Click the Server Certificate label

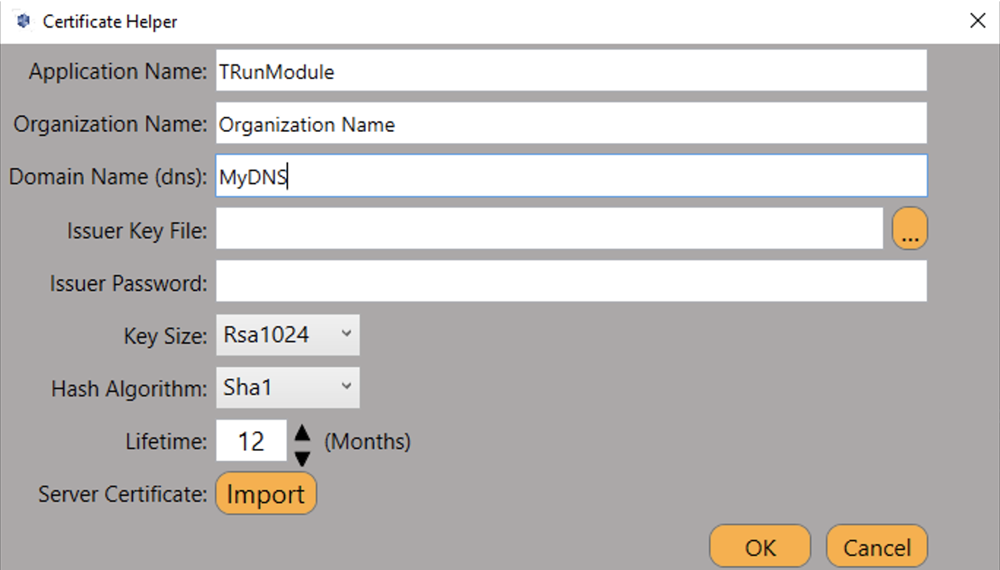[x=122, y=494]
